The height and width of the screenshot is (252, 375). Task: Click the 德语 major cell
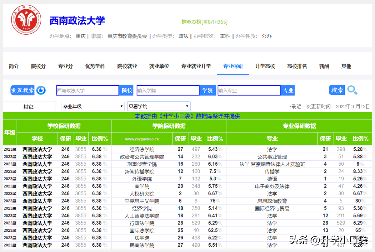click(x=272, y=179)
